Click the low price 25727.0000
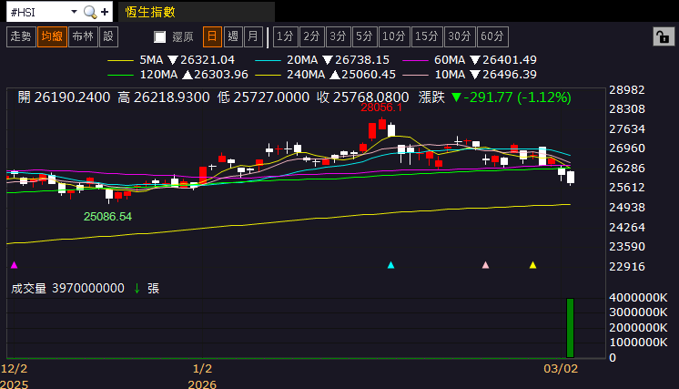The width and height of the screenshot is (679, 389). coord(271,97)
